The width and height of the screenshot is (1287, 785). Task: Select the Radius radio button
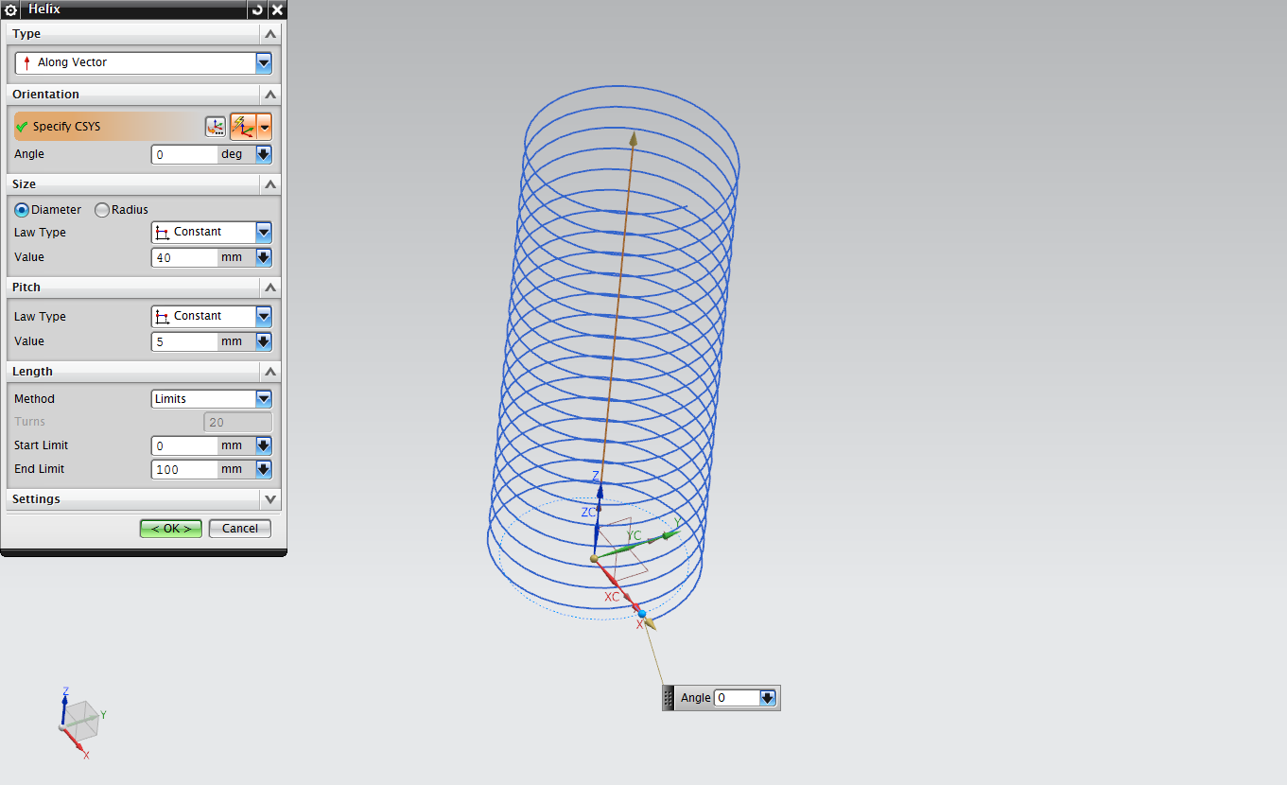point(102,210)
